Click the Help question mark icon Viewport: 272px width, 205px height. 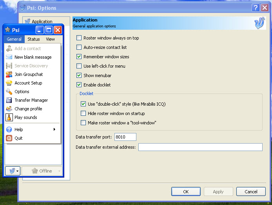pyautogui.click(x=9, y=129)
